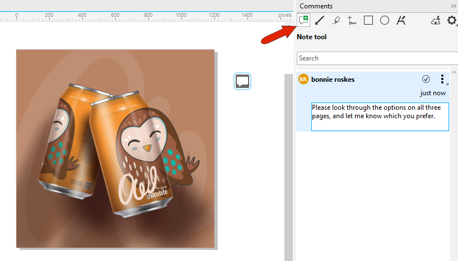458x261 pixels.
Task: Click the Comments panel title
Action: click(316, 6)
